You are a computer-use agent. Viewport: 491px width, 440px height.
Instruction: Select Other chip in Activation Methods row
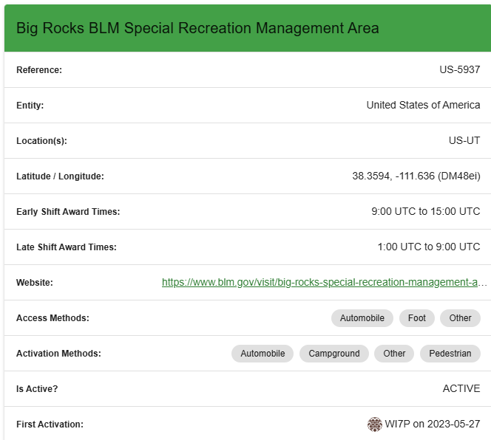point(394,354)
